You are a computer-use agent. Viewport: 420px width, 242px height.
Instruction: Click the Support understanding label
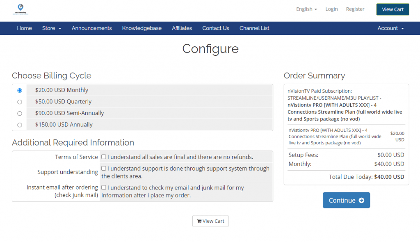[68, 172]
